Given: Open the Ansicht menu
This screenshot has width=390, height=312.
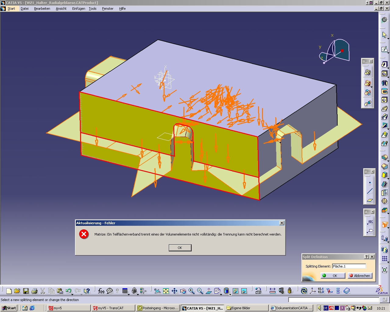Looking at the screenshot, I should tap(61, 9).
